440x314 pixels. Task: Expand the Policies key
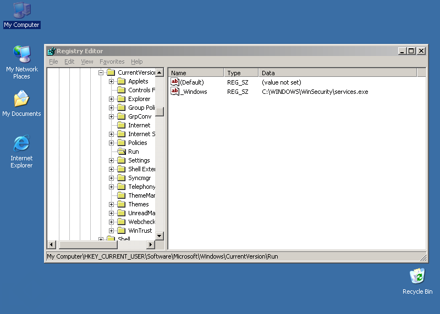point(112,143)
